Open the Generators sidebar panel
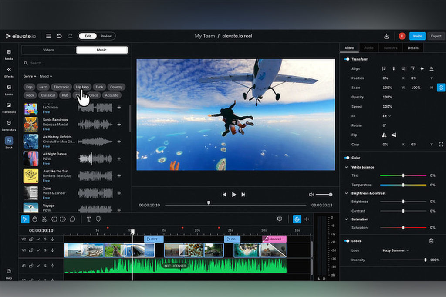The image size is (446, 297). (9, 125)
